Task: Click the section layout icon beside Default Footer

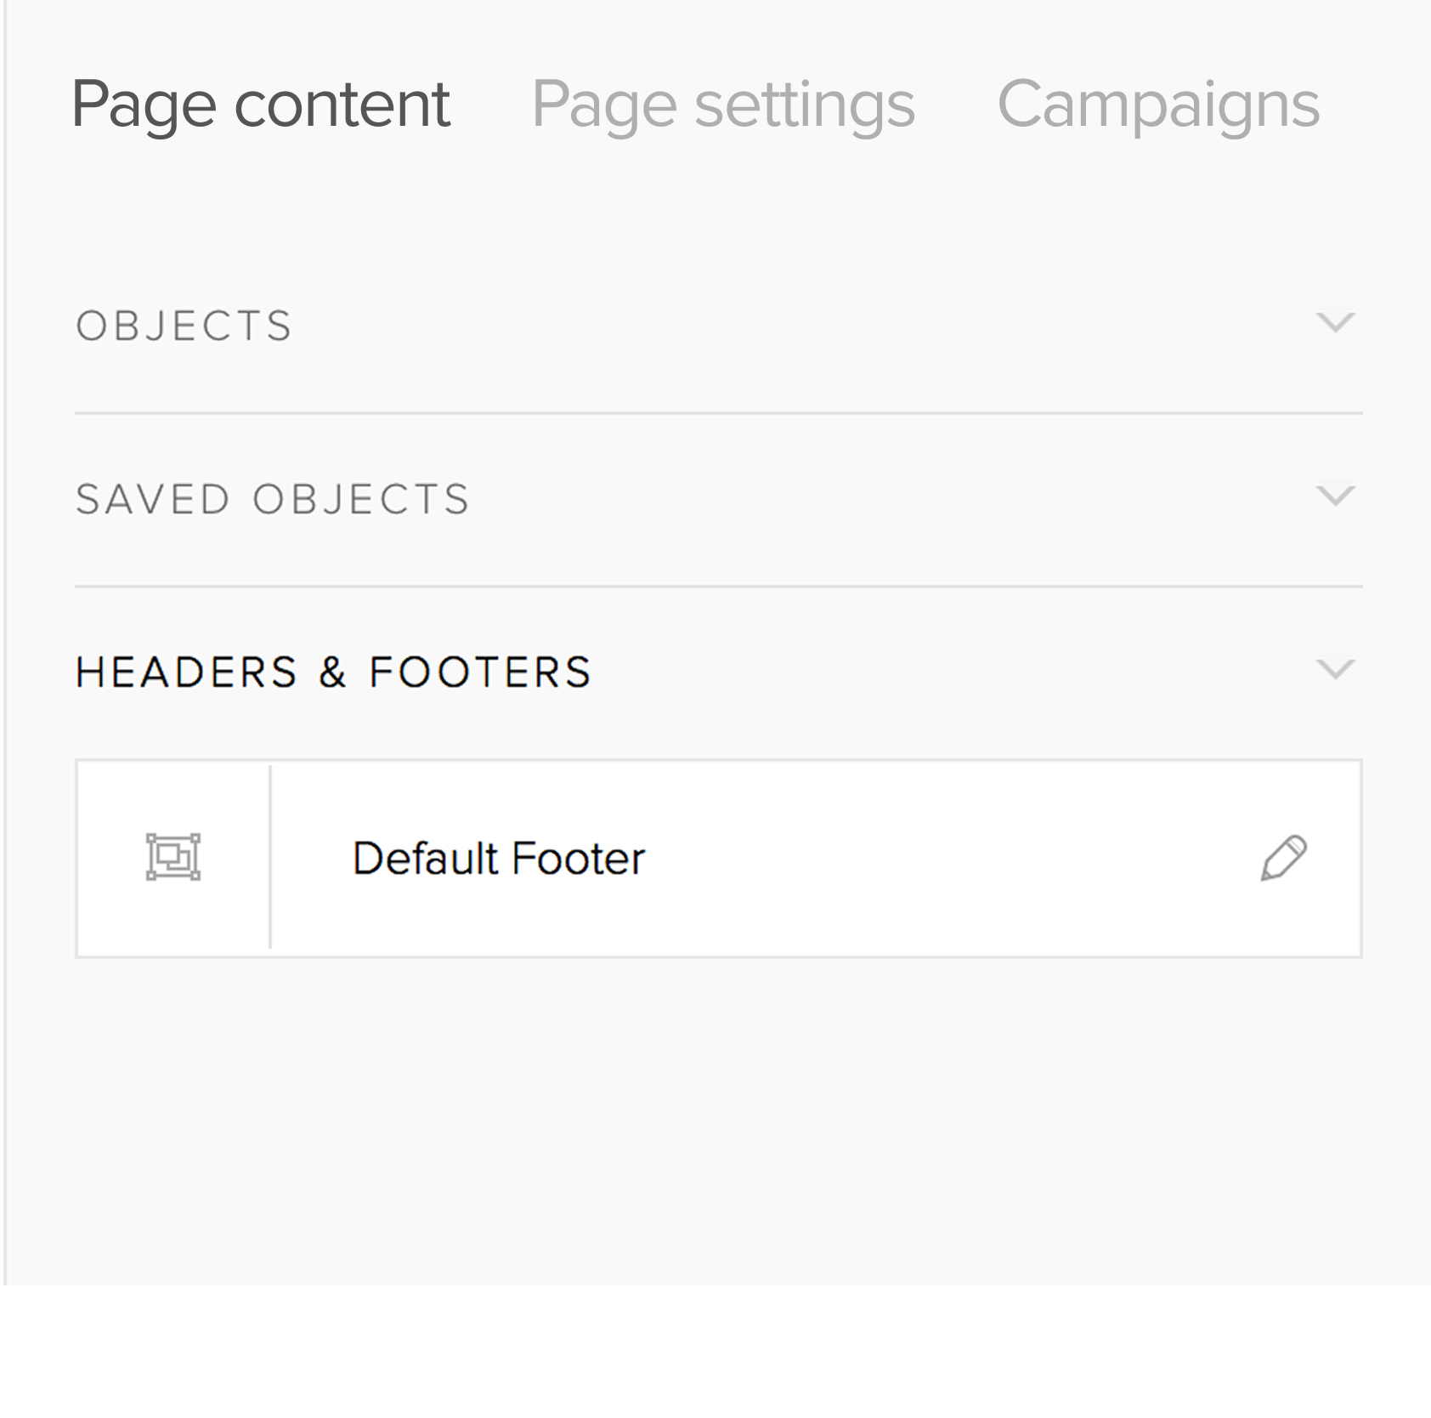Action: pyautogui.click(x=173, y=857)
